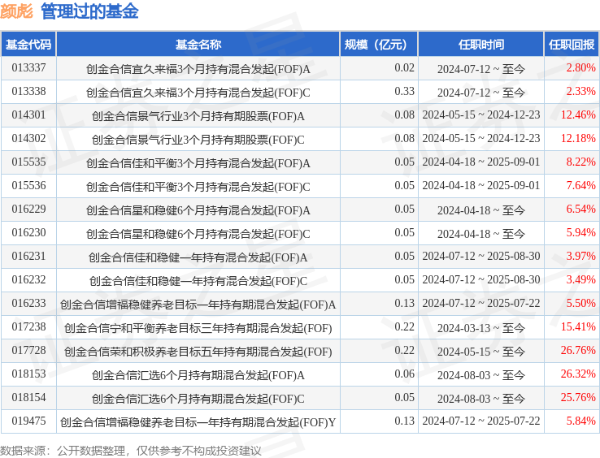Viewport: 600px width, 458px height.
Task: Click fund name 创金合信星和稳健6个月持有混合发起(FOF)A
Action: 198,210
